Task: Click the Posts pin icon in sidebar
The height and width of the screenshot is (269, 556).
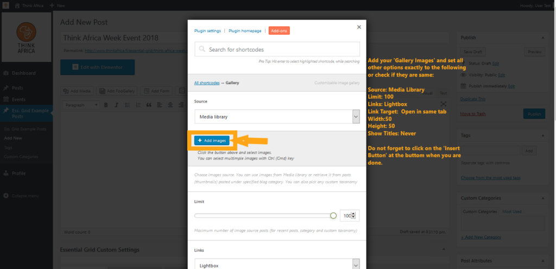Action: (6, 88)
